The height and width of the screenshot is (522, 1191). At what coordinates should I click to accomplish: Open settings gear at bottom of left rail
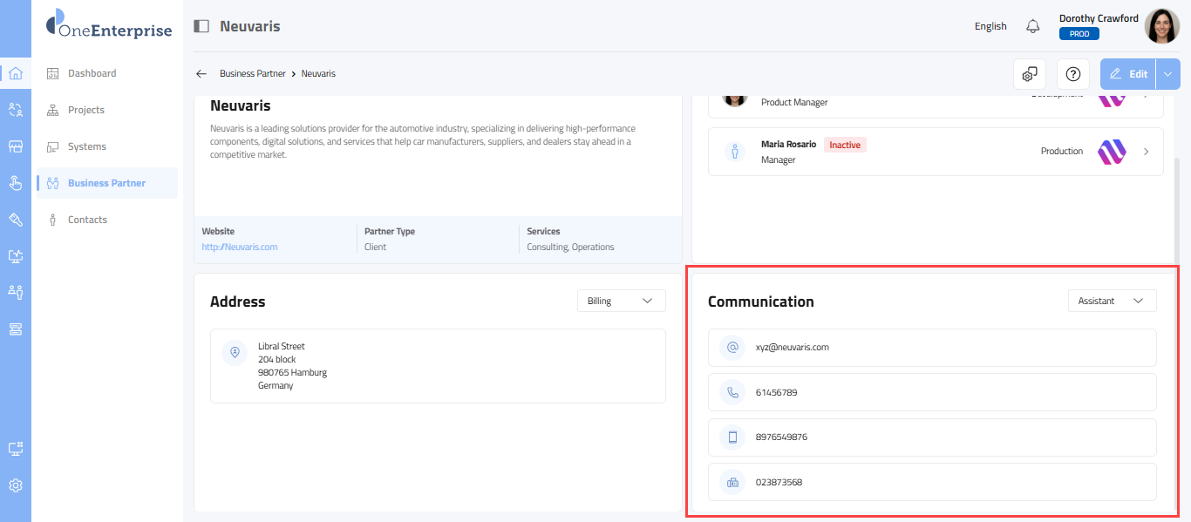coord(15,485)
